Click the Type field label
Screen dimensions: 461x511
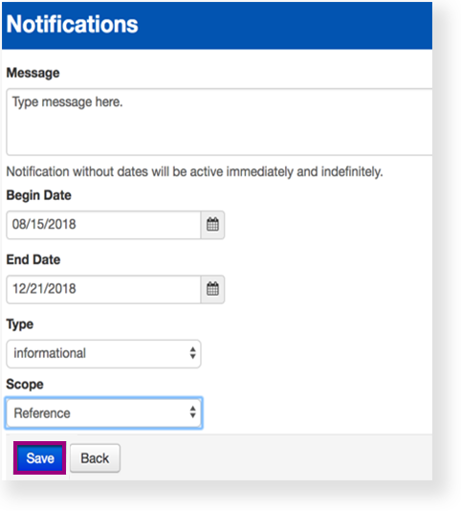point(20,325)
